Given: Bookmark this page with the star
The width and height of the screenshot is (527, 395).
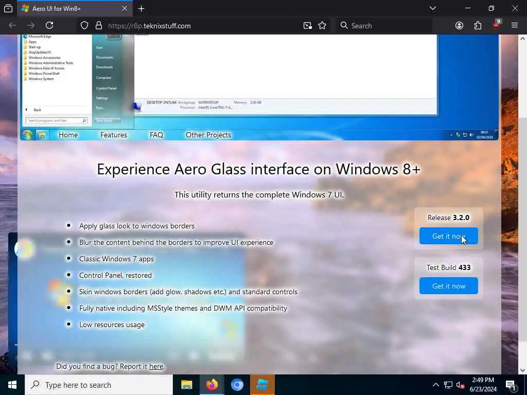Looking at the screenshot, I should point(322,26).
